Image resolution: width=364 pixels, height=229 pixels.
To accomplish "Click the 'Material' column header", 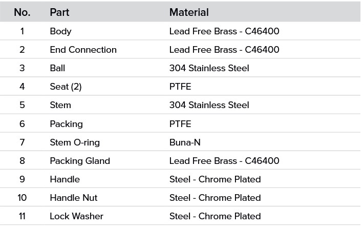I will click(189, 12).
